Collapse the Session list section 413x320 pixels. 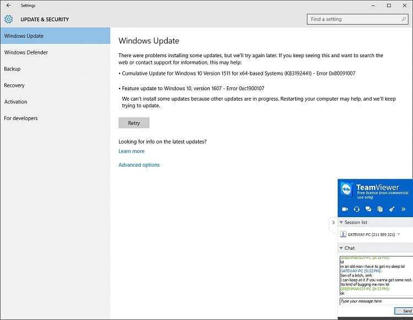coord(341,223)
